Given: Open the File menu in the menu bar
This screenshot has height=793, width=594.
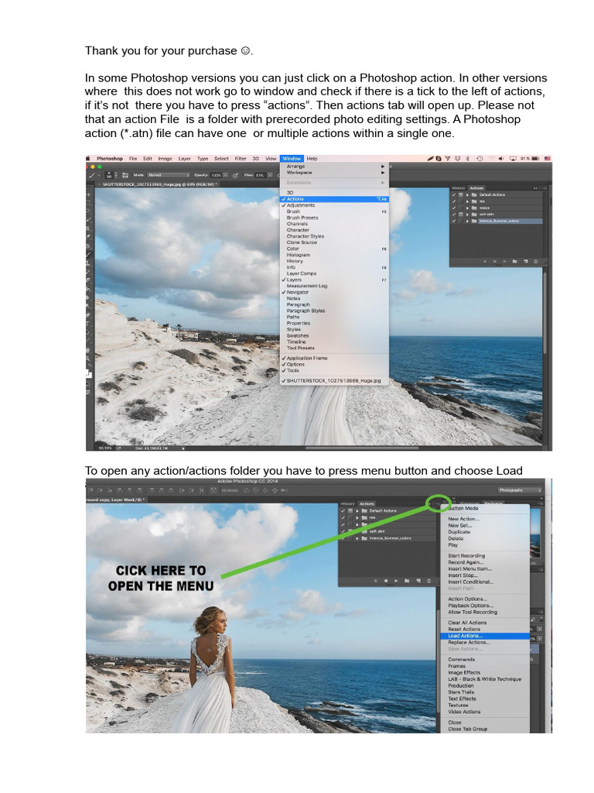Looking at the screenshot, I should tap(133, 158).
